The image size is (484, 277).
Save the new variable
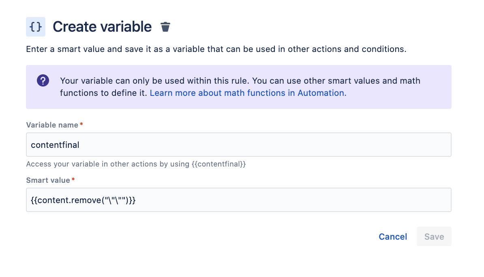(434, 237)
